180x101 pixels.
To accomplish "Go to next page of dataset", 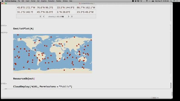I will pyautogui.click(x=68, y=17).
